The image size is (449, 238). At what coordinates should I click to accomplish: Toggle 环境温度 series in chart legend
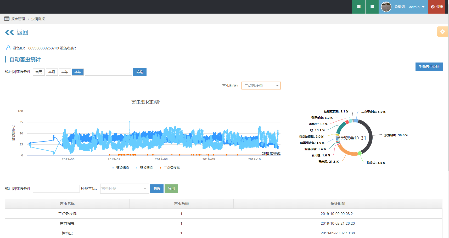click(120, 168)
